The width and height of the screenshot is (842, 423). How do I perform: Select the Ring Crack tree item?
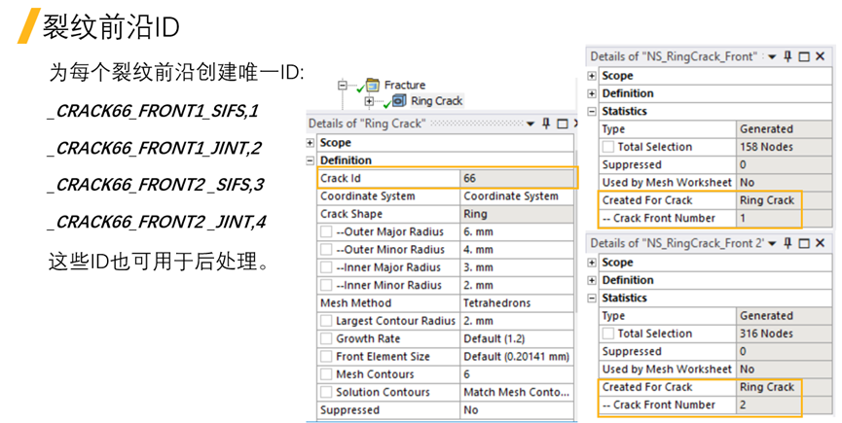click(436, 101)
